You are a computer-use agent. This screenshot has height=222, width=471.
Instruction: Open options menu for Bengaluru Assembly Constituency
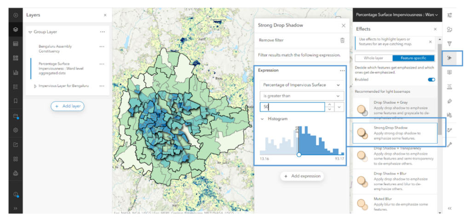click(102, 47)
